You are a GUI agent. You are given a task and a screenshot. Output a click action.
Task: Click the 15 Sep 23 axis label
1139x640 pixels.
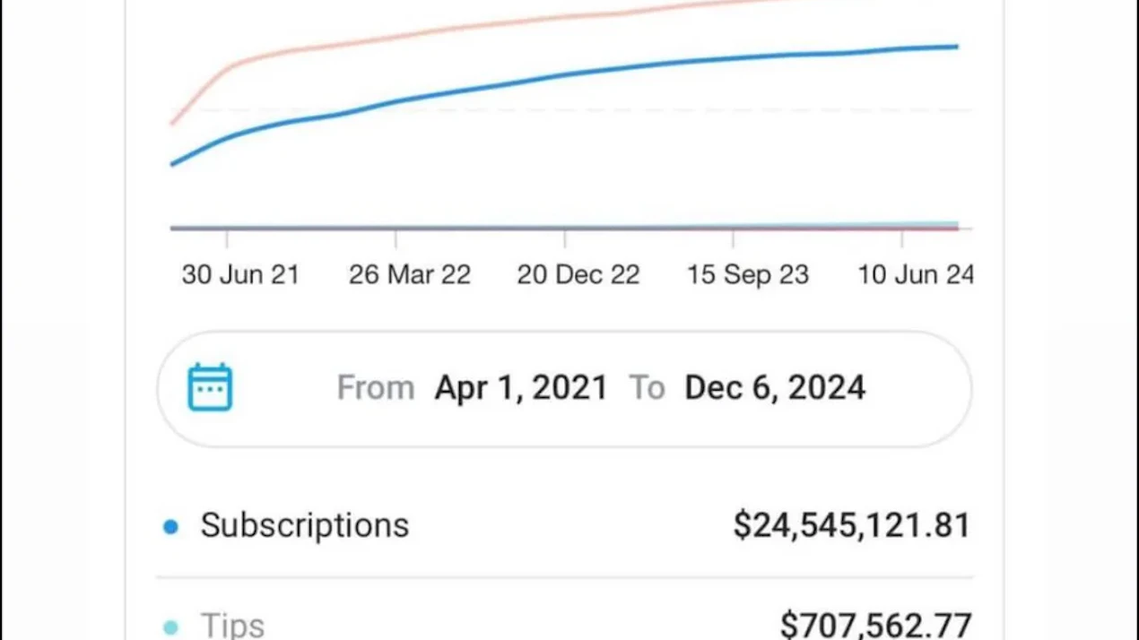click(x=748, y=274)
